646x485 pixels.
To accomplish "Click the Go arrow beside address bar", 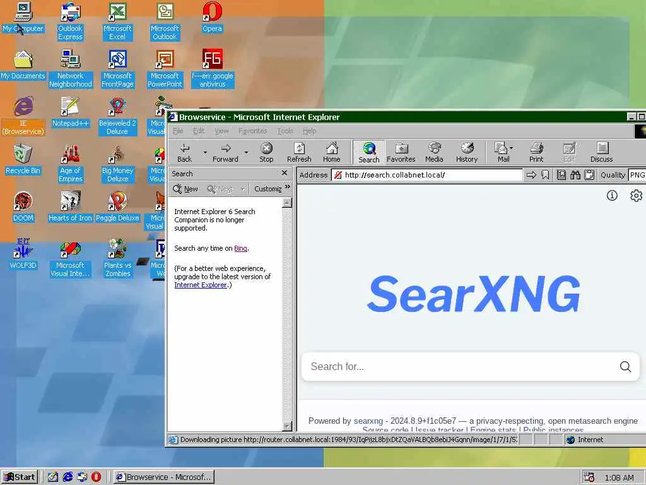I will click(531, 175).
